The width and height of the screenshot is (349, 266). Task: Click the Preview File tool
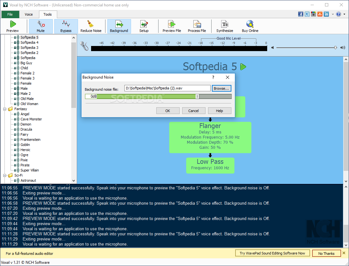pos(172,26)
